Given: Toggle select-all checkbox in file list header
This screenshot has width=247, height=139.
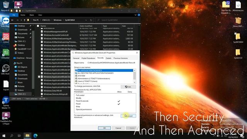Looking at the screenshot, I should point(38,26).
